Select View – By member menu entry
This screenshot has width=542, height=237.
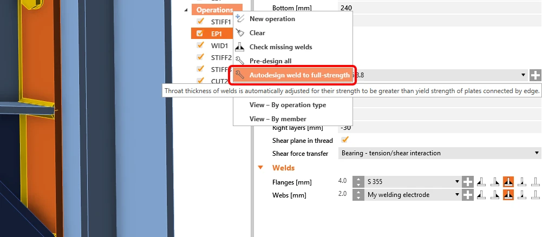[x=278, y=119]
